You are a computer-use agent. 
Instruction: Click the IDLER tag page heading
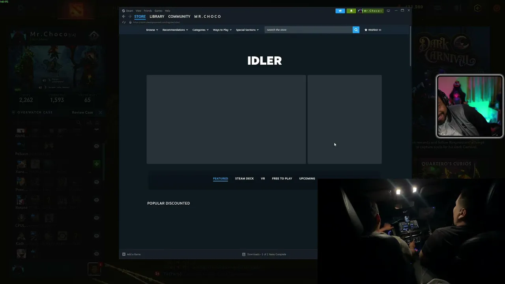(x=265, y=61)
